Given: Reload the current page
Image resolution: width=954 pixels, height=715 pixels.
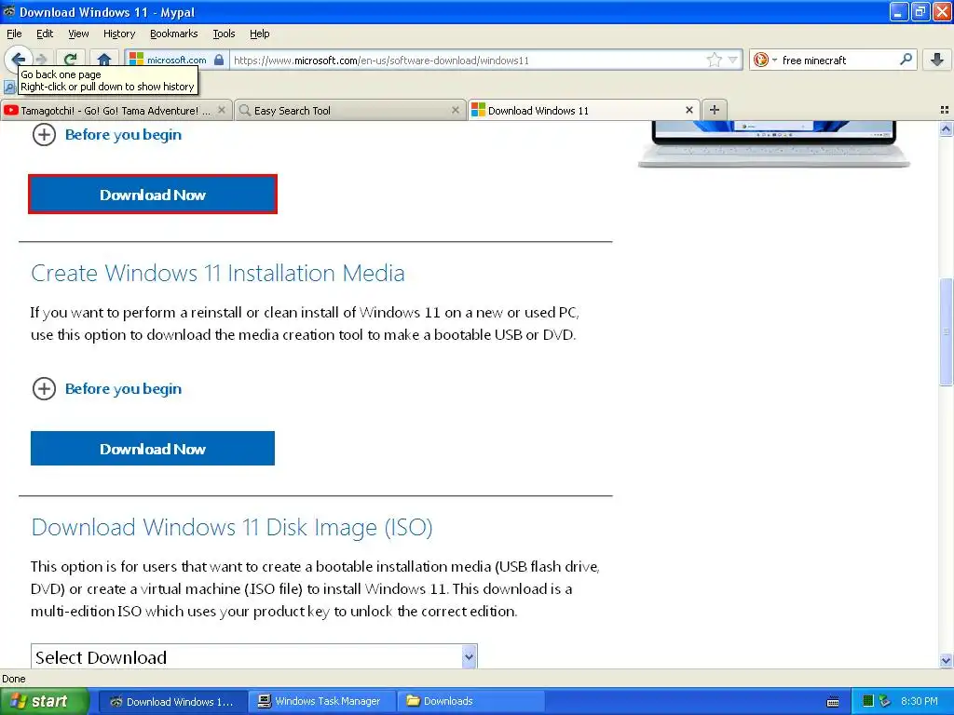Looking at the screenshot, I should (71, 59).
